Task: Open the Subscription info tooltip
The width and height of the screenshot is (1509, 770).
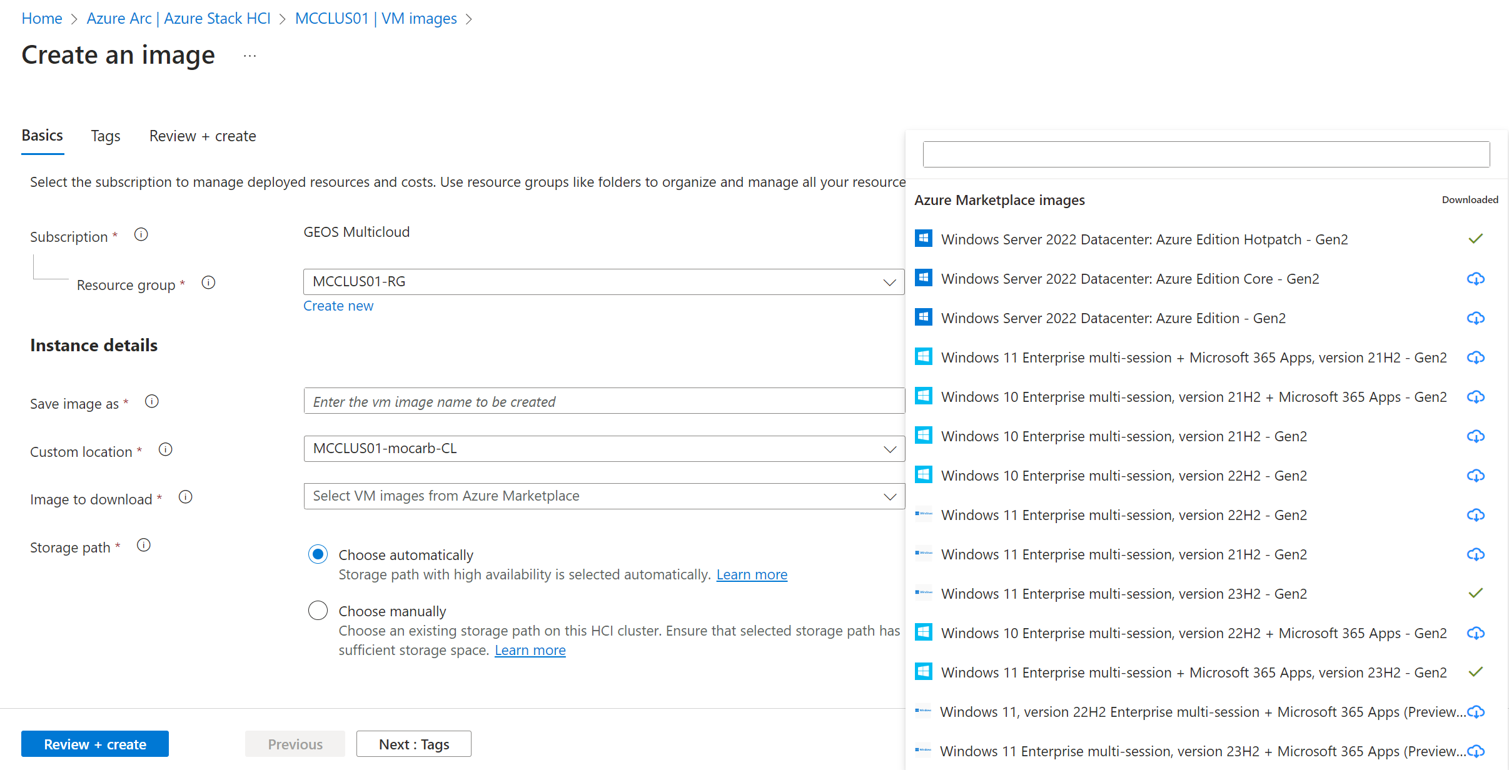Action: coord(141,234)
